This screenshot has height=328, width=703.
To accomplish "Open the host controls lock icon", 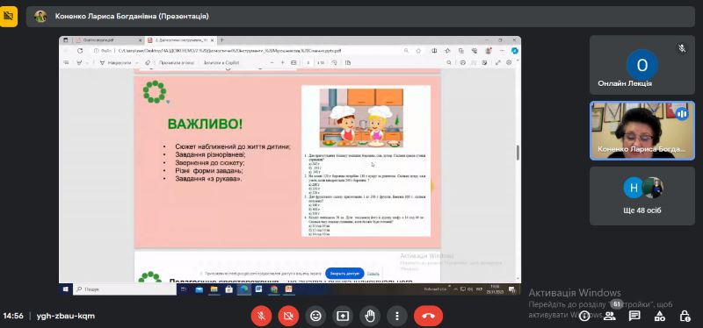I will click(685, 317).
